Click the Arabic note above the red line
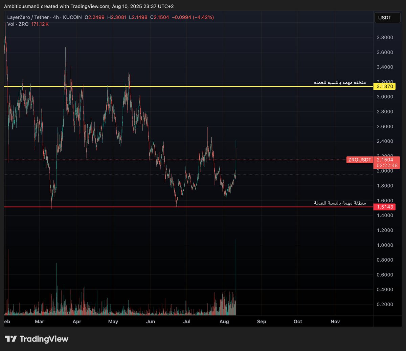Viewport: 406px width, 351px height. pos(340,203)
